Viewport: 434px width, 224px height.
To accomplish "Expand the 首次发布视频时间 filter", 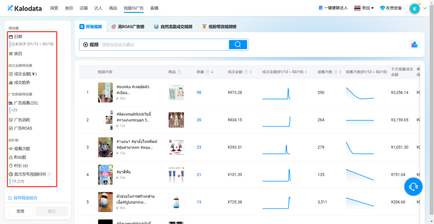I will coord(27,174).
